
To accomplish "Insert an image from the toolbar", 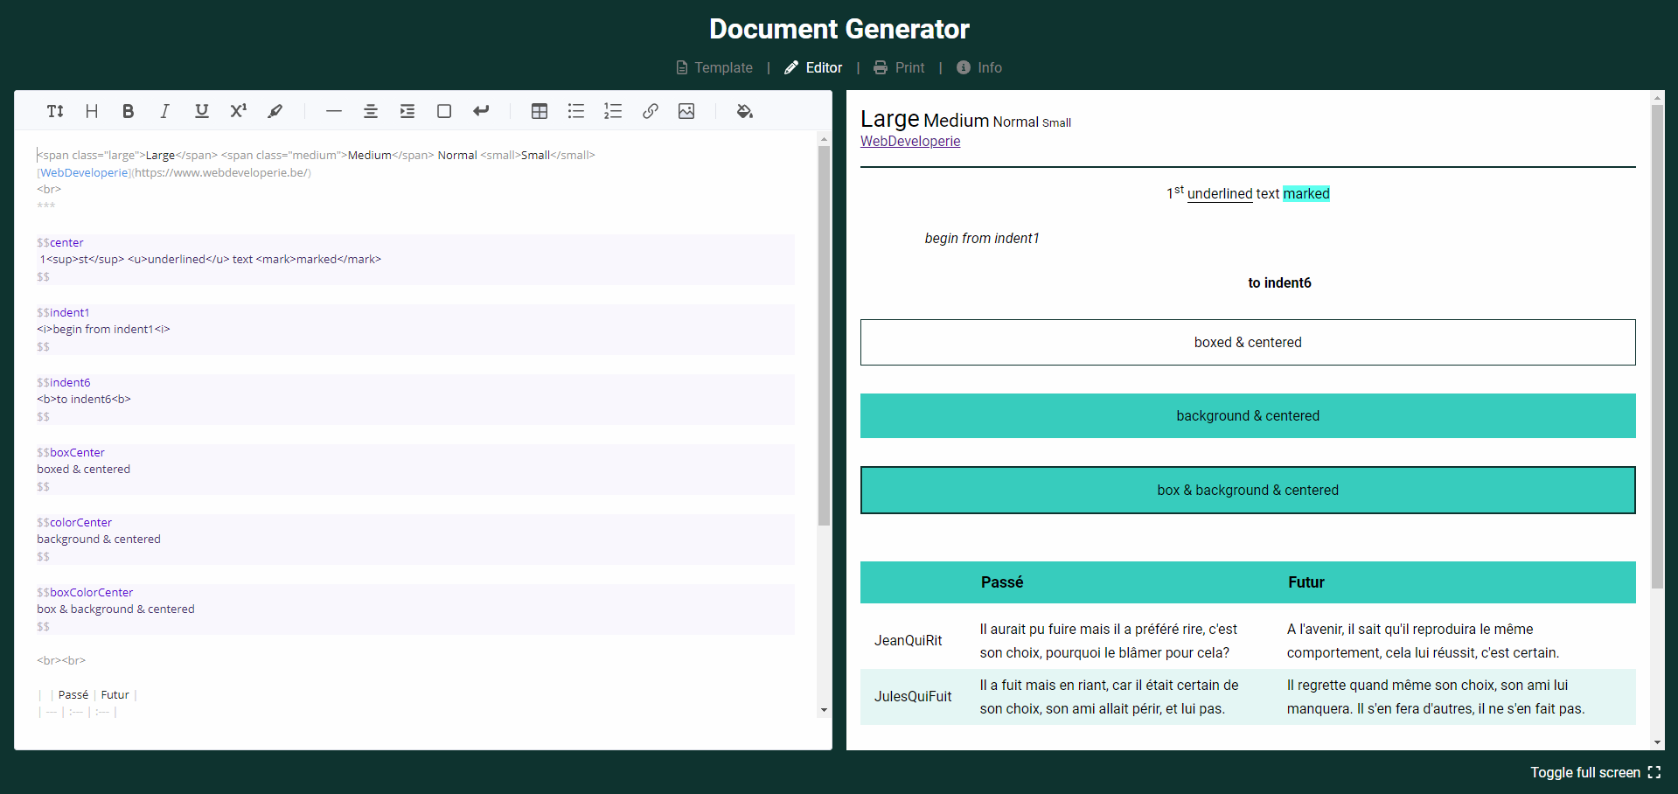I will pos(686,111).
